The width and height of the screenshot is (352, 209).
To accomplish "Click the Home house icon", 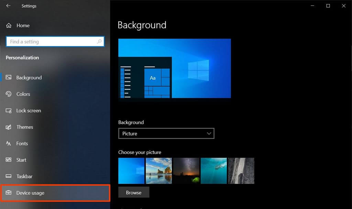I will (x=9, y=25).
